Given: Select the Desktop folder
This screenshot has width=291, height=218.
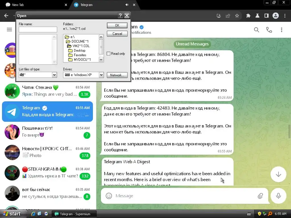Looking at the screenshot, I should coord(77,51).
